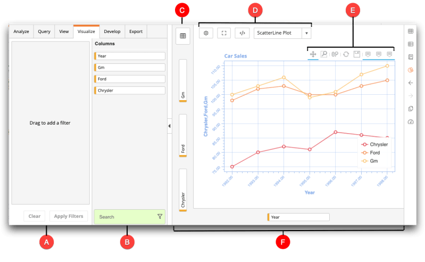This screenshot has height=262, width=425.
Task: Select the Chrysler column in Columns list
Action: click(x=130, y=91)
